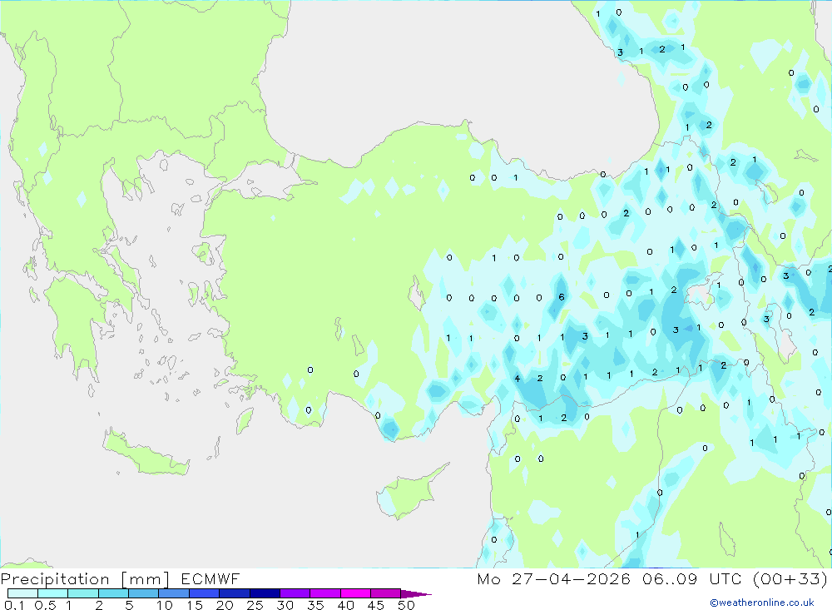This screenshot has width=832, height=610.
Task: Click the island of Crete on the map
Action: (x=146, y=453)
